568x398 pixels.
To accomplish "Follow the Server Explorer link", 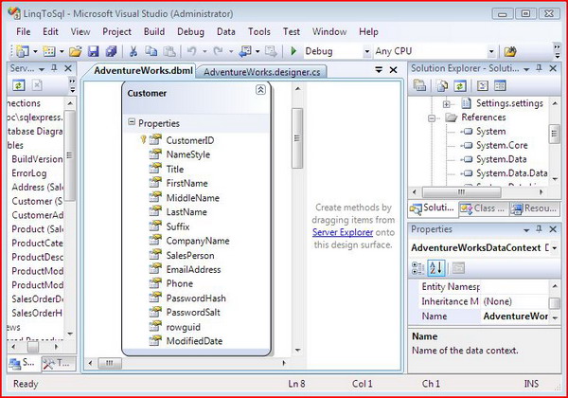I will tap(343, 232).
